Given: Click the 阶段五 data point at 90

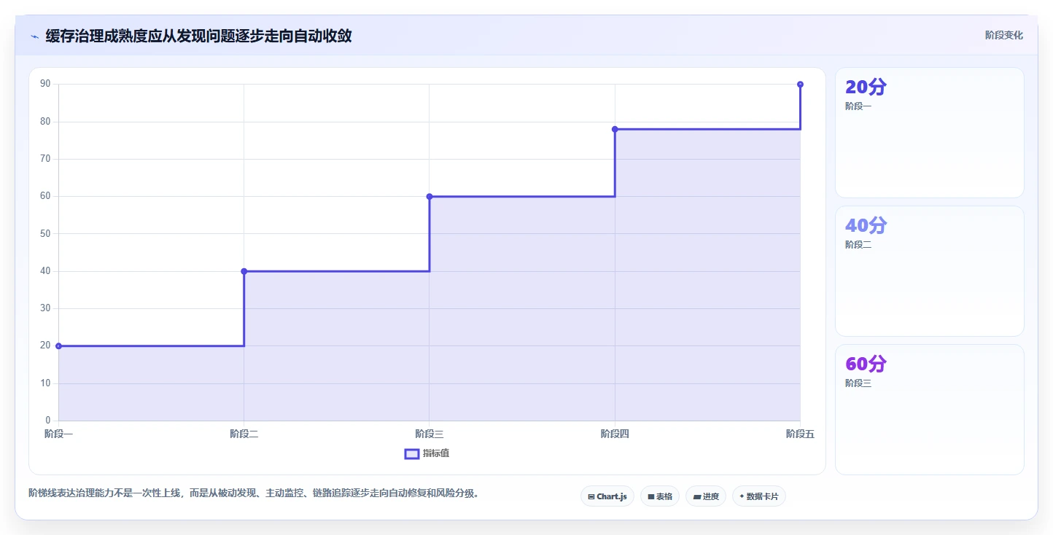Looking at the screenshot, I should coord(800,85).
